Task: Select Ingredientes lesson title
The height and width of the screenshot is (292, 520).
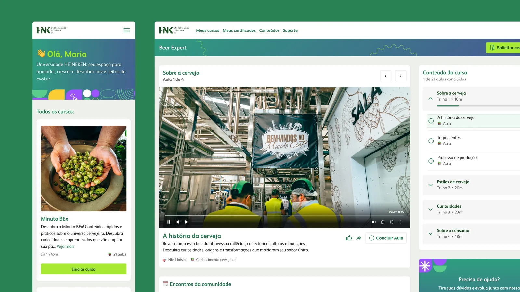Action: (449, 138)
